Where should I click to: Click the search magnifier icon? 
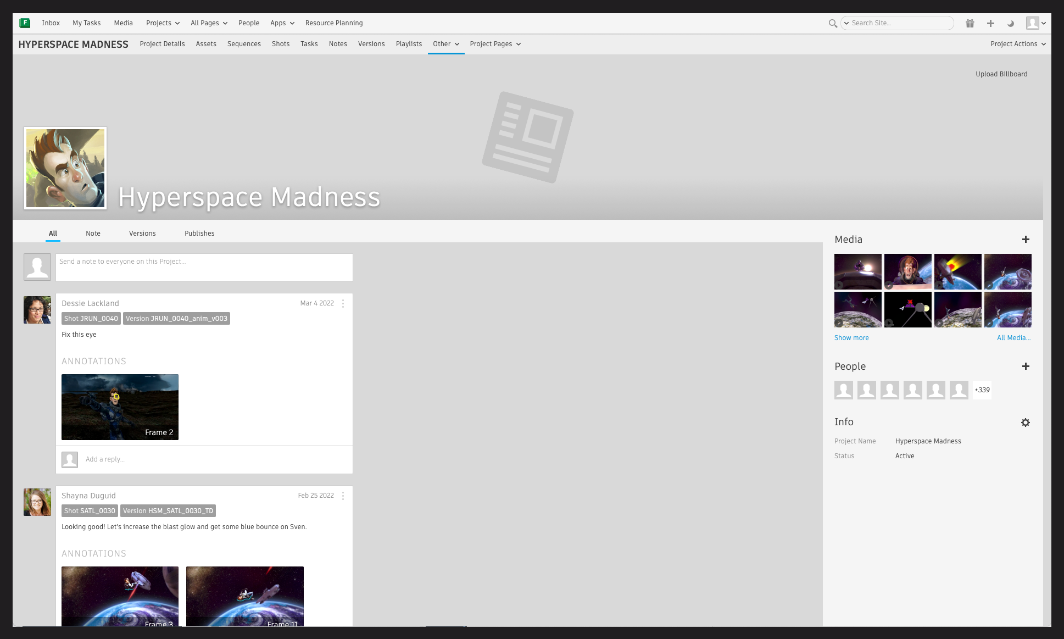[833, 23]
